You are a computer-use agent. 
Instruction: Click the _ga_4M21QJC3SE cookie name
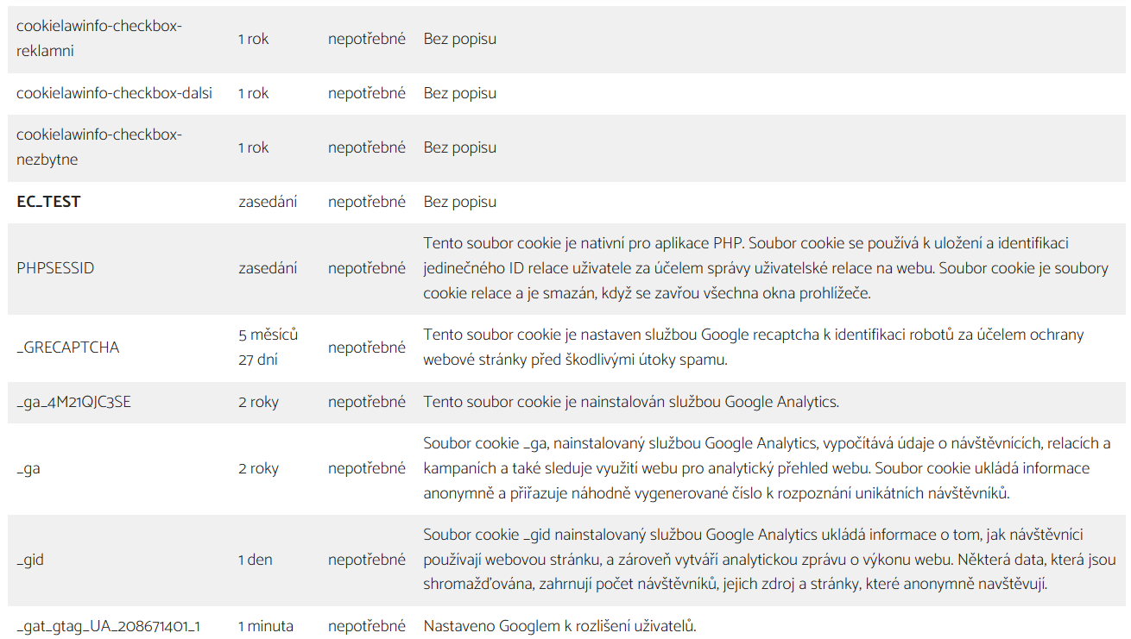pos(73,402)
